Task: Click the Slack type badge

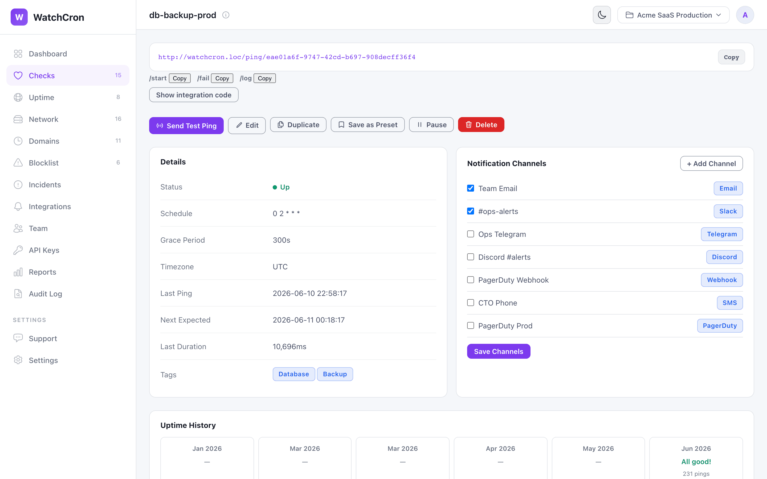Action: tap(728, 211)
